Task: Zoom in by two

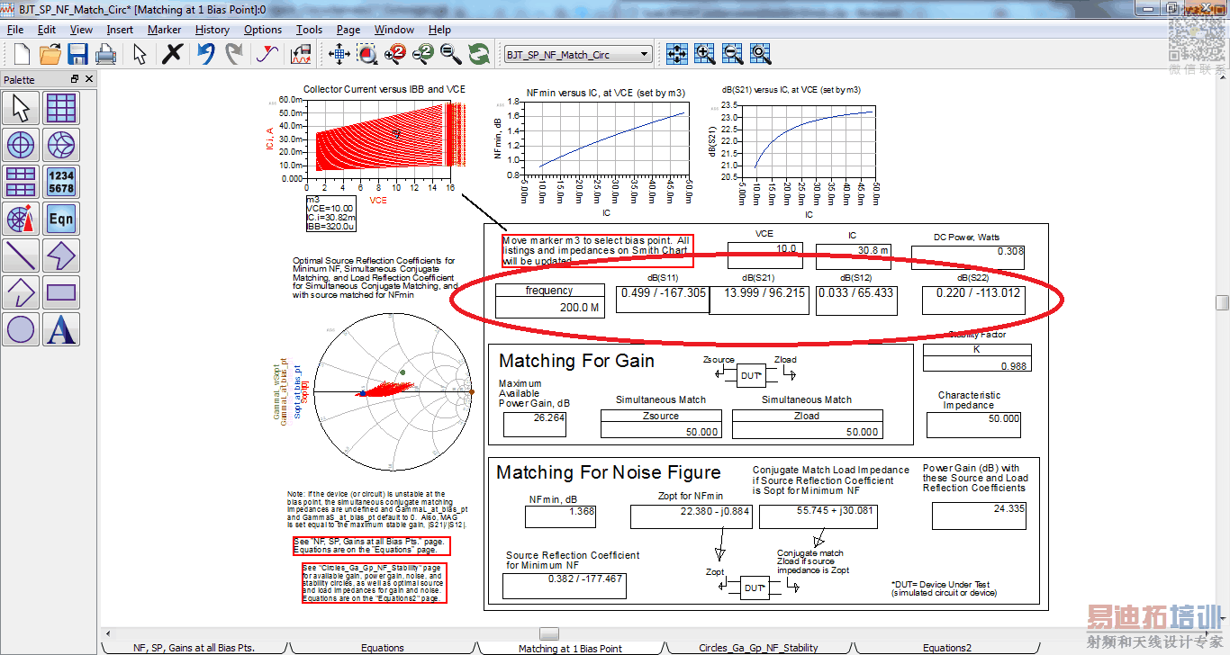Action: click(x=395, y=54)
